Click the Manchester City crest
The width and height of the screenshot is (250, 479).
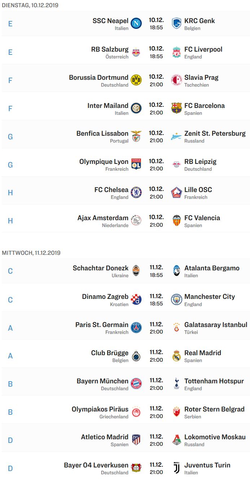176,300
